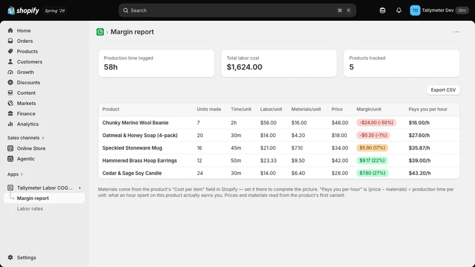475x267 pixels.
Task: Open the Orders inbox icon
Action: (10, 41)
